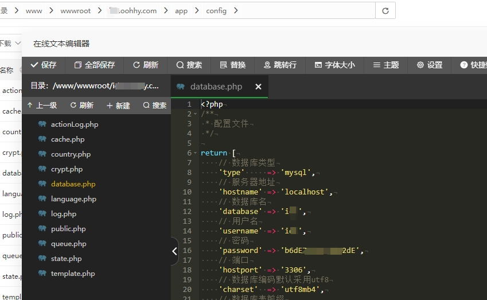
Task: Open crypt.php in the file tree
Action: coord(67,169)
